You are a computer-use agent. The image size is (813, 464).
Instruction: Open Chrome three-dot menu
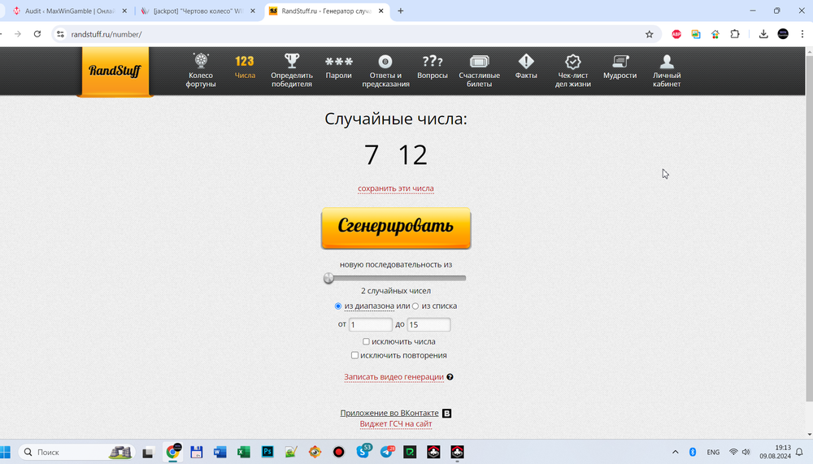[802, 34]
